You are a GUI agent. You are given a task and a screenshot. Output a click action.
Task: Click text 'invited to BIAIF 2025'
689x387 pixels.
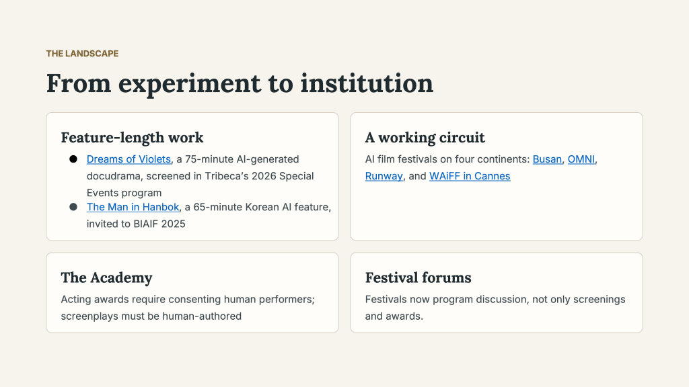(x=136, y=224)
